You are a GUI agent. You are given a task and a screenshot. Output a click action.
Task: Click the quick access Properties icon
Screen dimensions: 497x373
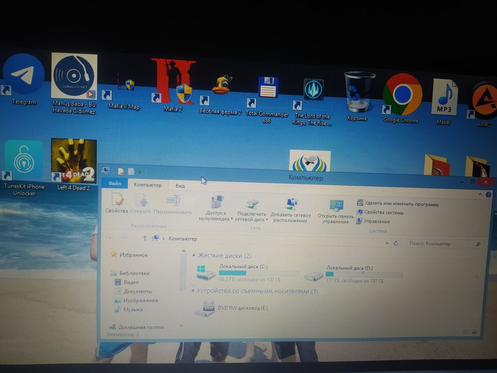tap(121, 172)
